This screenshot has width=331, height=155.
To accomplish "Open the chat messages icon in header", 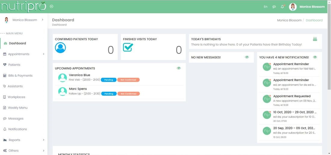I will point(274,7).
